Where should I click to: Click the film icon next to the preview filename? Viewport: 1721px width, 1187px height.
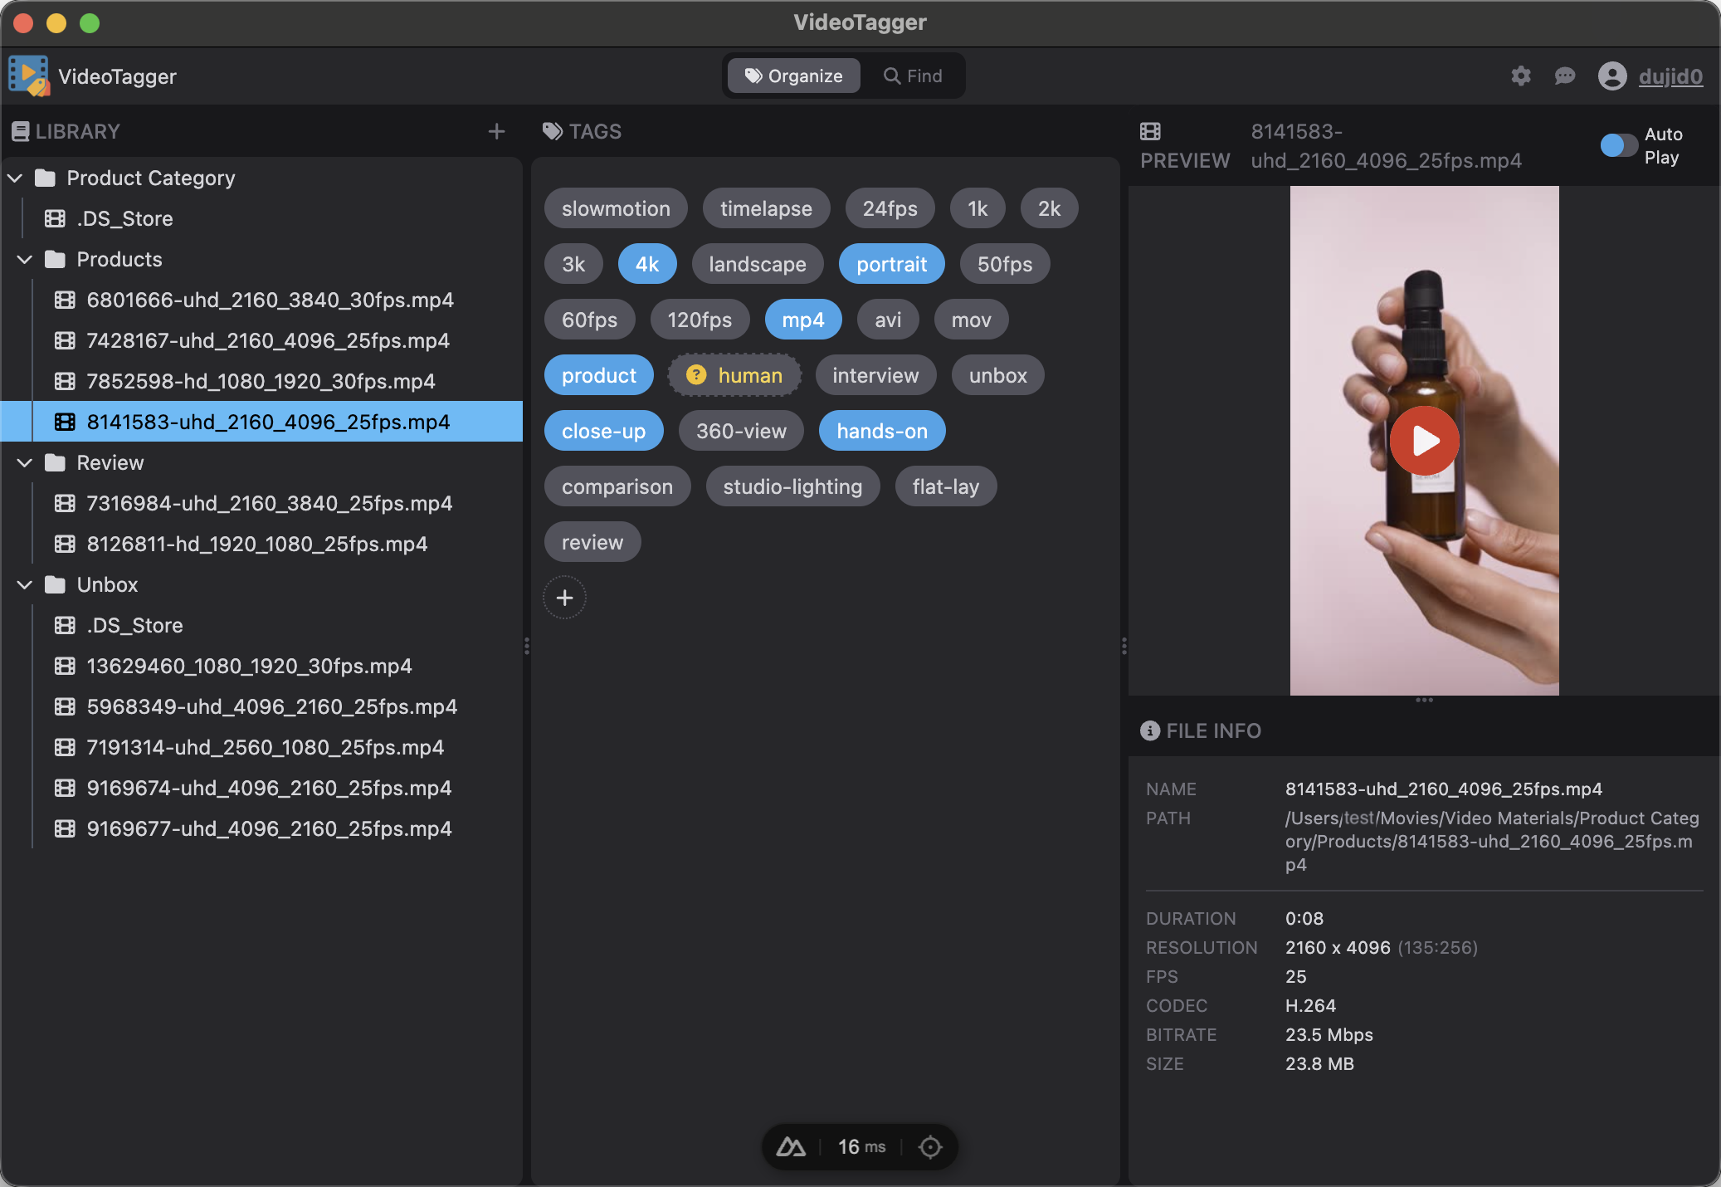click(1151, 130)
